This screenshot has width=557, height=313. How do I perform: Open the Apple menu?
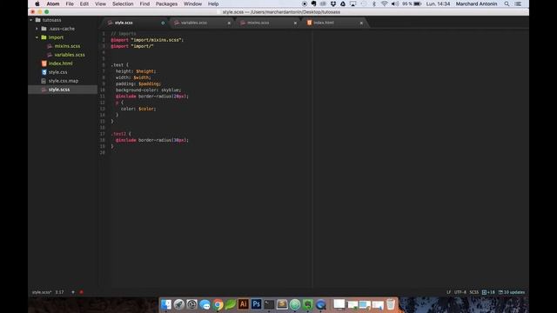point(37,3)
